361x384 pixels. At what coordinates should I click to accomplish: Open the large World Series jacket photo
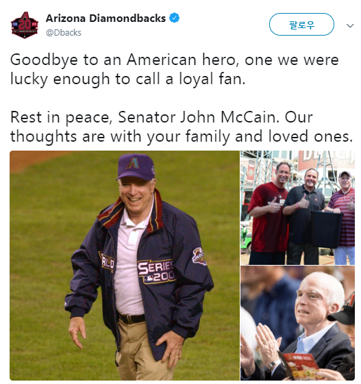pyautogui.click(x=125, y=265)
